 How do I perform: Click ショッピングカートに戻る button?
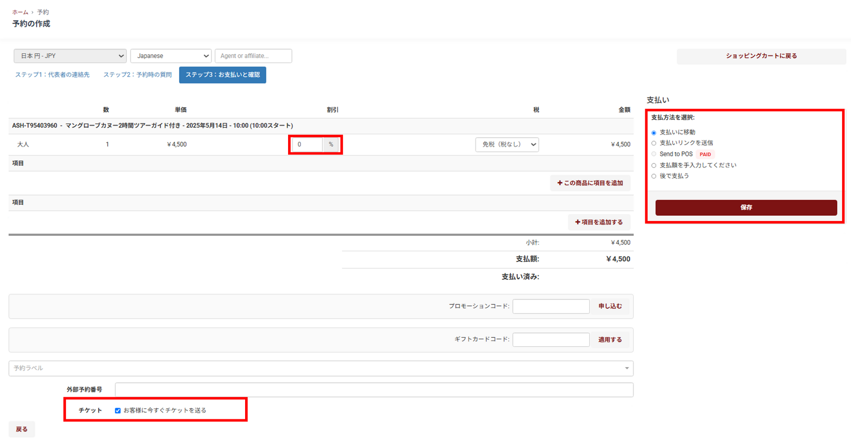[x=761, y=56]
